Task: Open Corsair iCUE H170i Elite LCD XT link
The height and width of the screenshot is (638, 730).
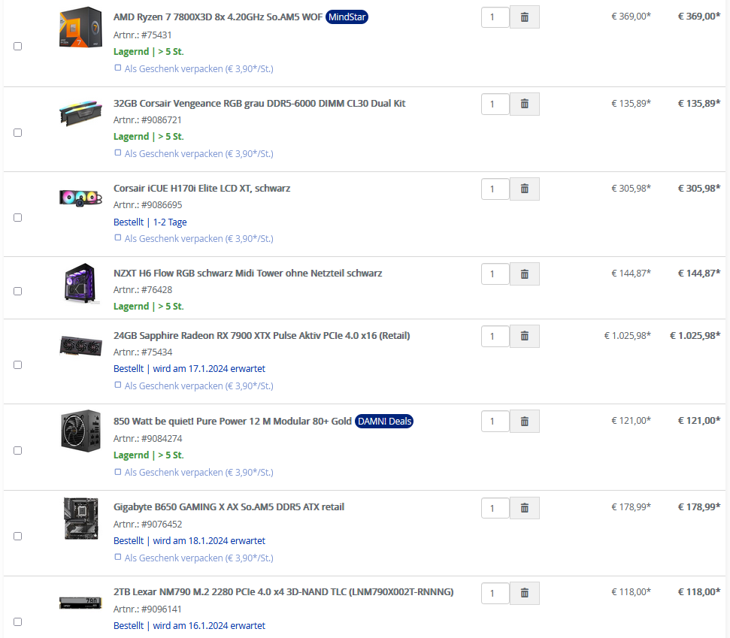Action: click(201, 189)
